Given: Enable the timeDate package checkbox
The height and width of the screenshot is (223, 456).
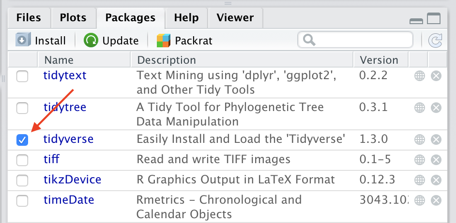Looking at the screenshot, I should click(22, 200).
